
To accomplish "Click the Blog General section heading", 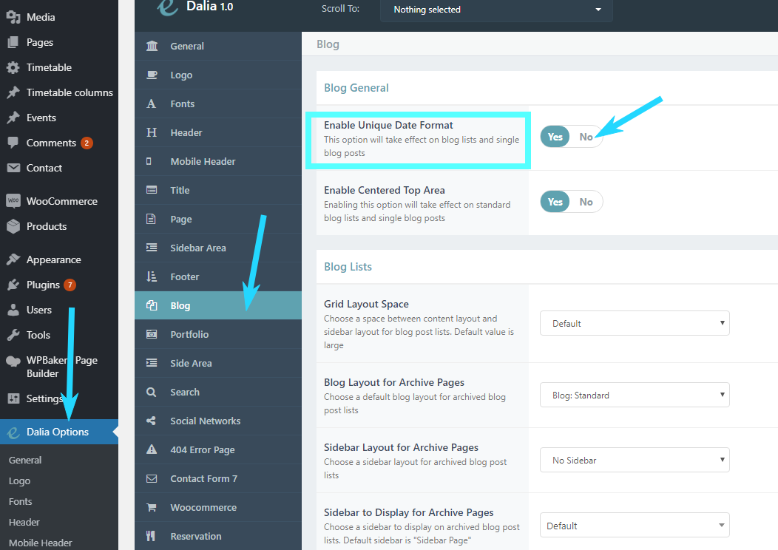I will (x=356, y=88).
